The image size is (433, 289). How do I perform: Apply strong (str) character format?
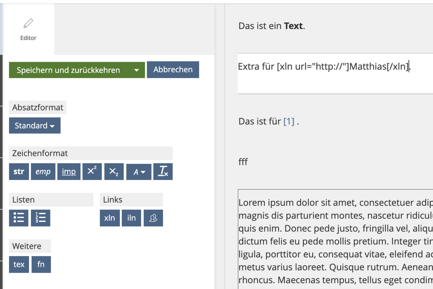click(19, 172)
